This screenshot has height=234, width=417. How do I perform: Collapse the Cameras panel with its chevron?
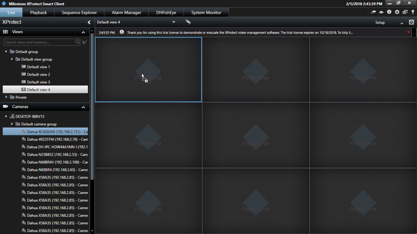[x=83, y=107]
